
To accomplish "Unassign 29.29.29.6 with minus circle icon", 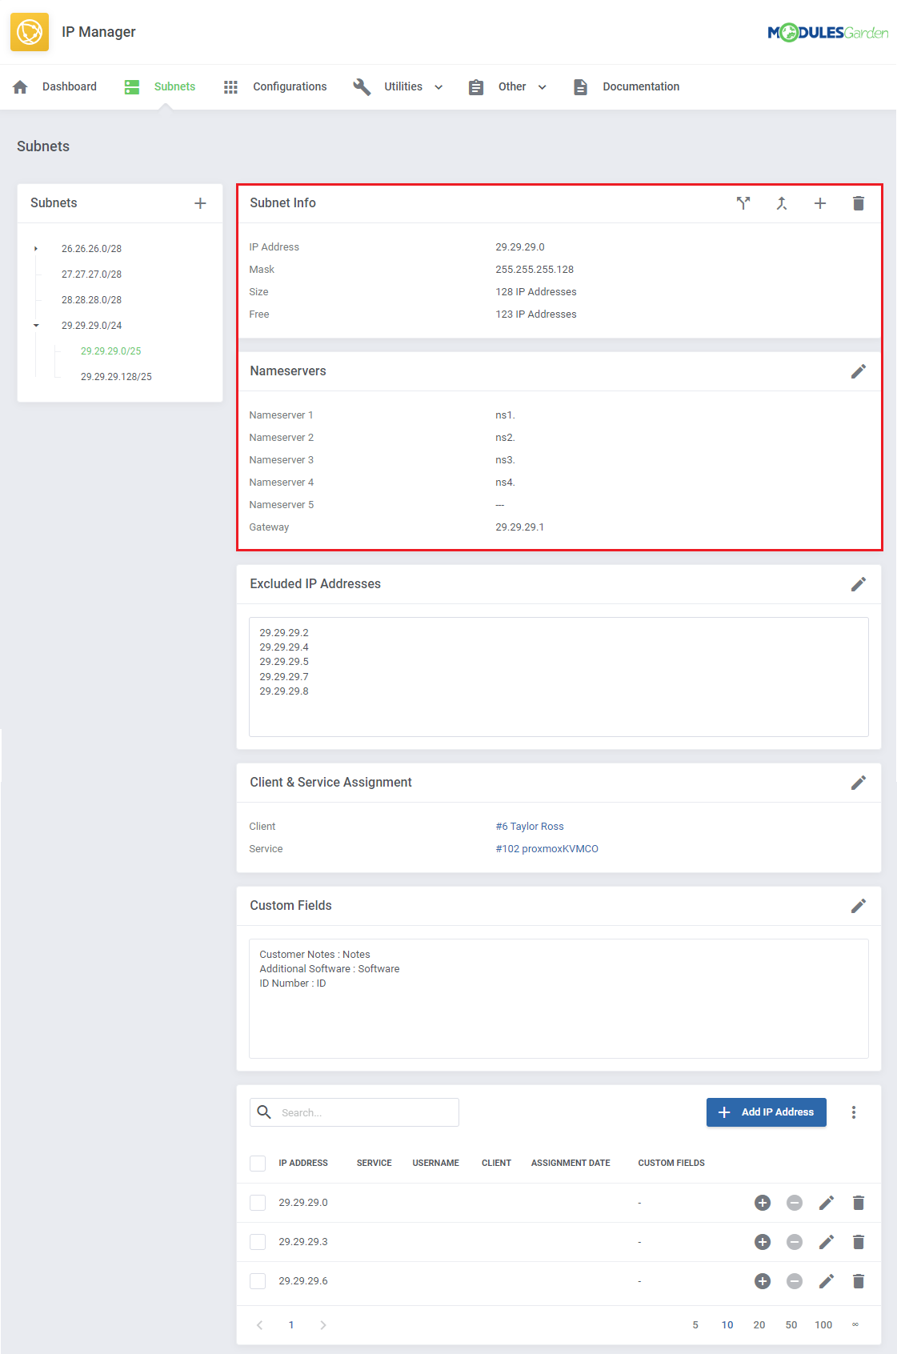I will pyautogui.click(x=795, y=1281).
